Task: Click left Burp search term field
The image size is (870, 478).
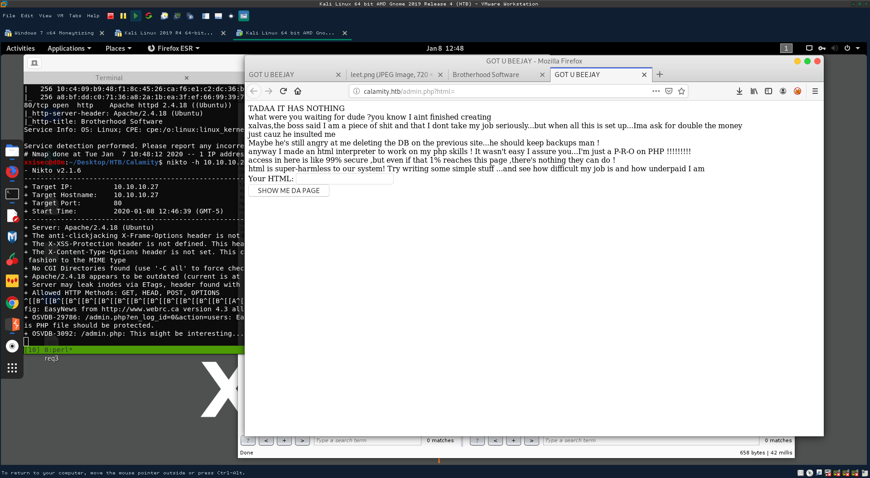Action: tap(367, 440)
